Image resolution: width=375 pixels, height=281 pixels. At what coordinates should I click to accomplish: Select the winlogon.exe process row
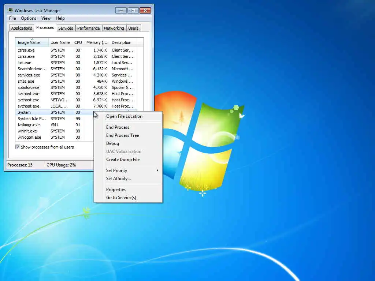[x=55, y=137]
